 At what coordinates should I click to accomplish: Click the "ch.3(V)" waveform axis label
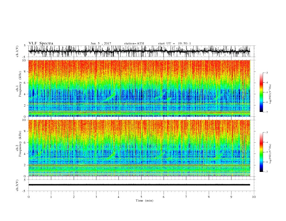17,185
